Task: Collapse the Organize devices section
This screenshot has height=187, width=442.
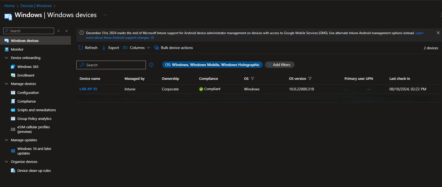Action: [7, 162]
